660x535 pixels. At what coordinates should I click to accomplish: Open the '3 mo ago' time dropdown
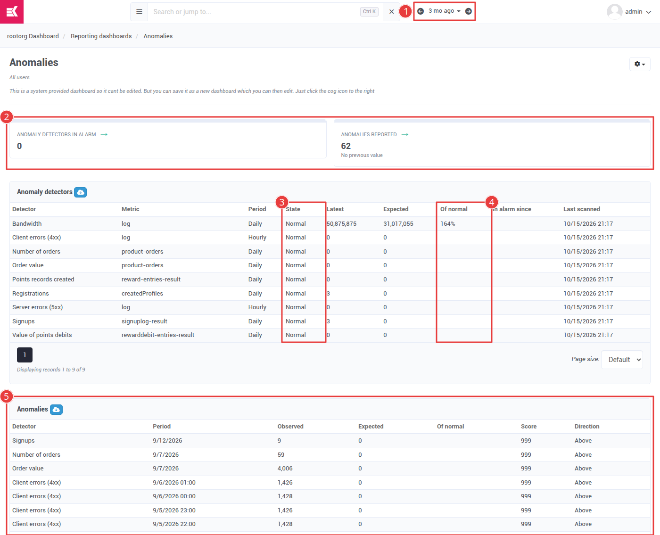coord(444,11)
